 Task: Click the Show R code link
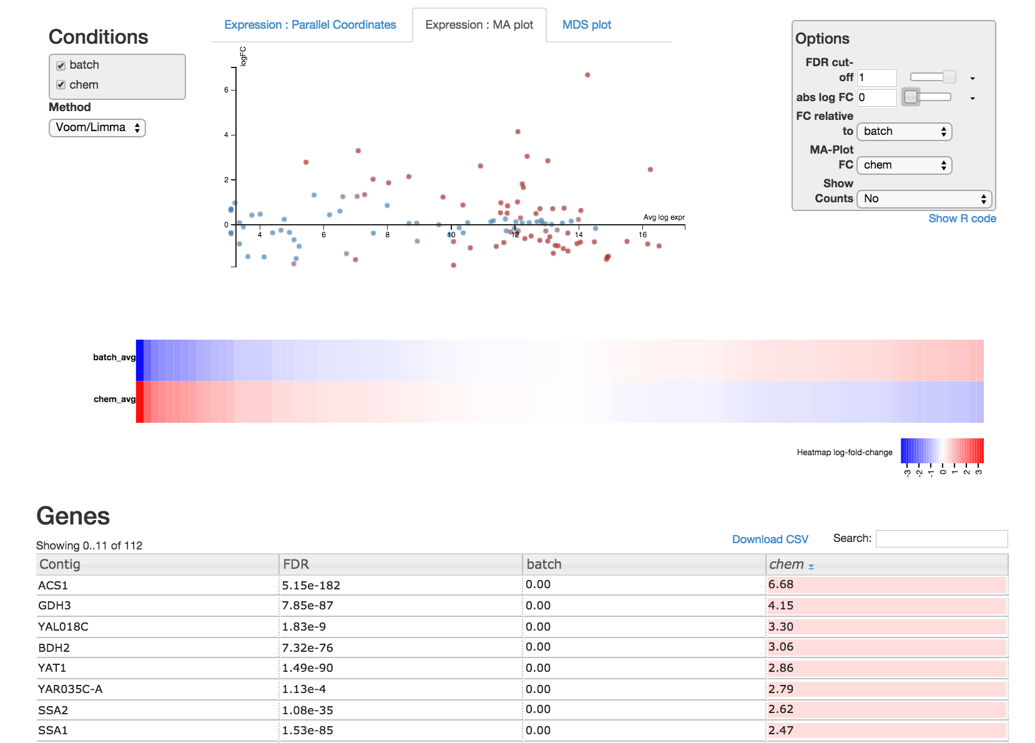pos(962,219)
